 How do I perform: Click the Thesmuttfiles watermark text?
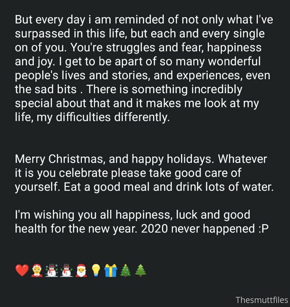point(262,300)
